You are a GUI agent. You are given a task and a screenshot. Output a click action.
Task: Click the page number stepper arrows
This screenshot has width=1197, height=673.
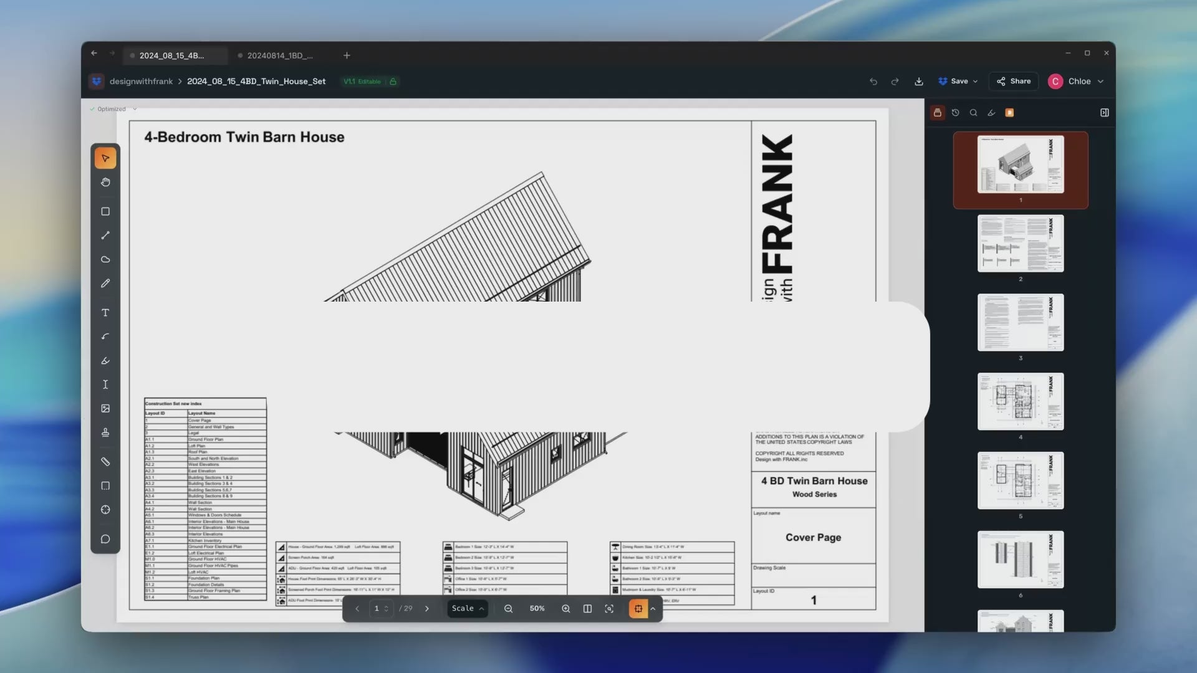(x=387, y=609)
